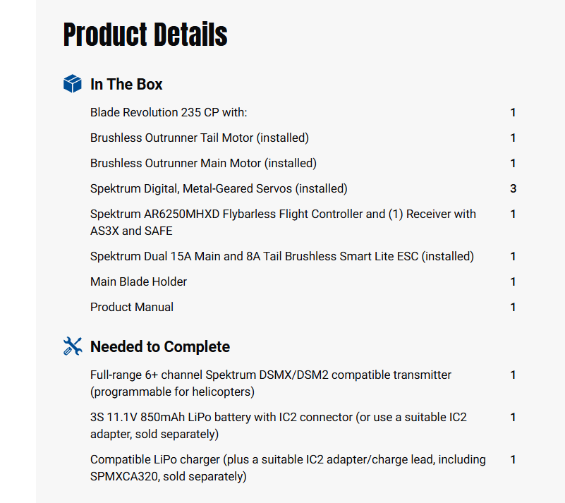The width and height of the screenshot is (565, 503).
Task: Click quantity 1 beside the LiPo charger
Action: pos(514,459)
